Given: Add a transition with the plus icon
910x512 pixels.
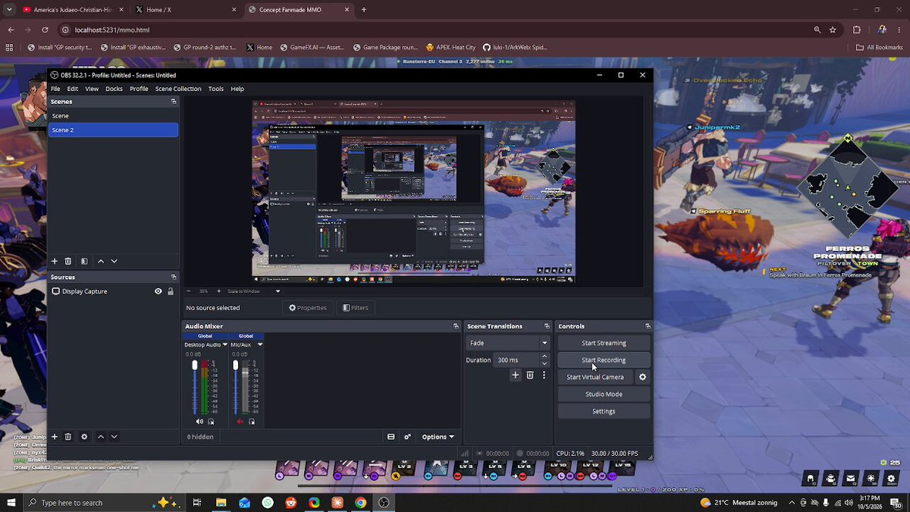Looking at the screenshot, I should pos(516,375).
